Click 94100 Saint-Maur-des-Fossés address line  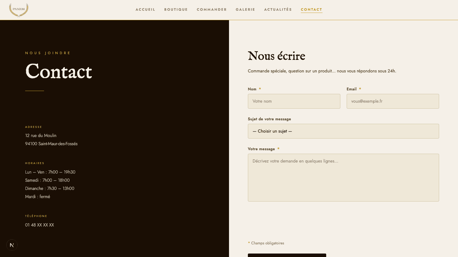(x=51, y=144)
